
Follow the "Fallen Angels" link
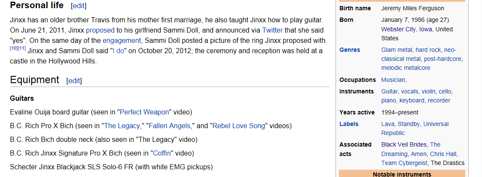pos(170,126)
